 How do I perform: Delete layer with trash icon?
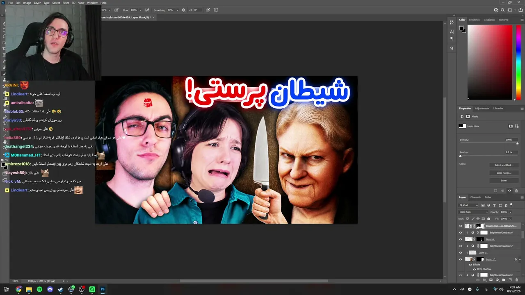[516, 280]
